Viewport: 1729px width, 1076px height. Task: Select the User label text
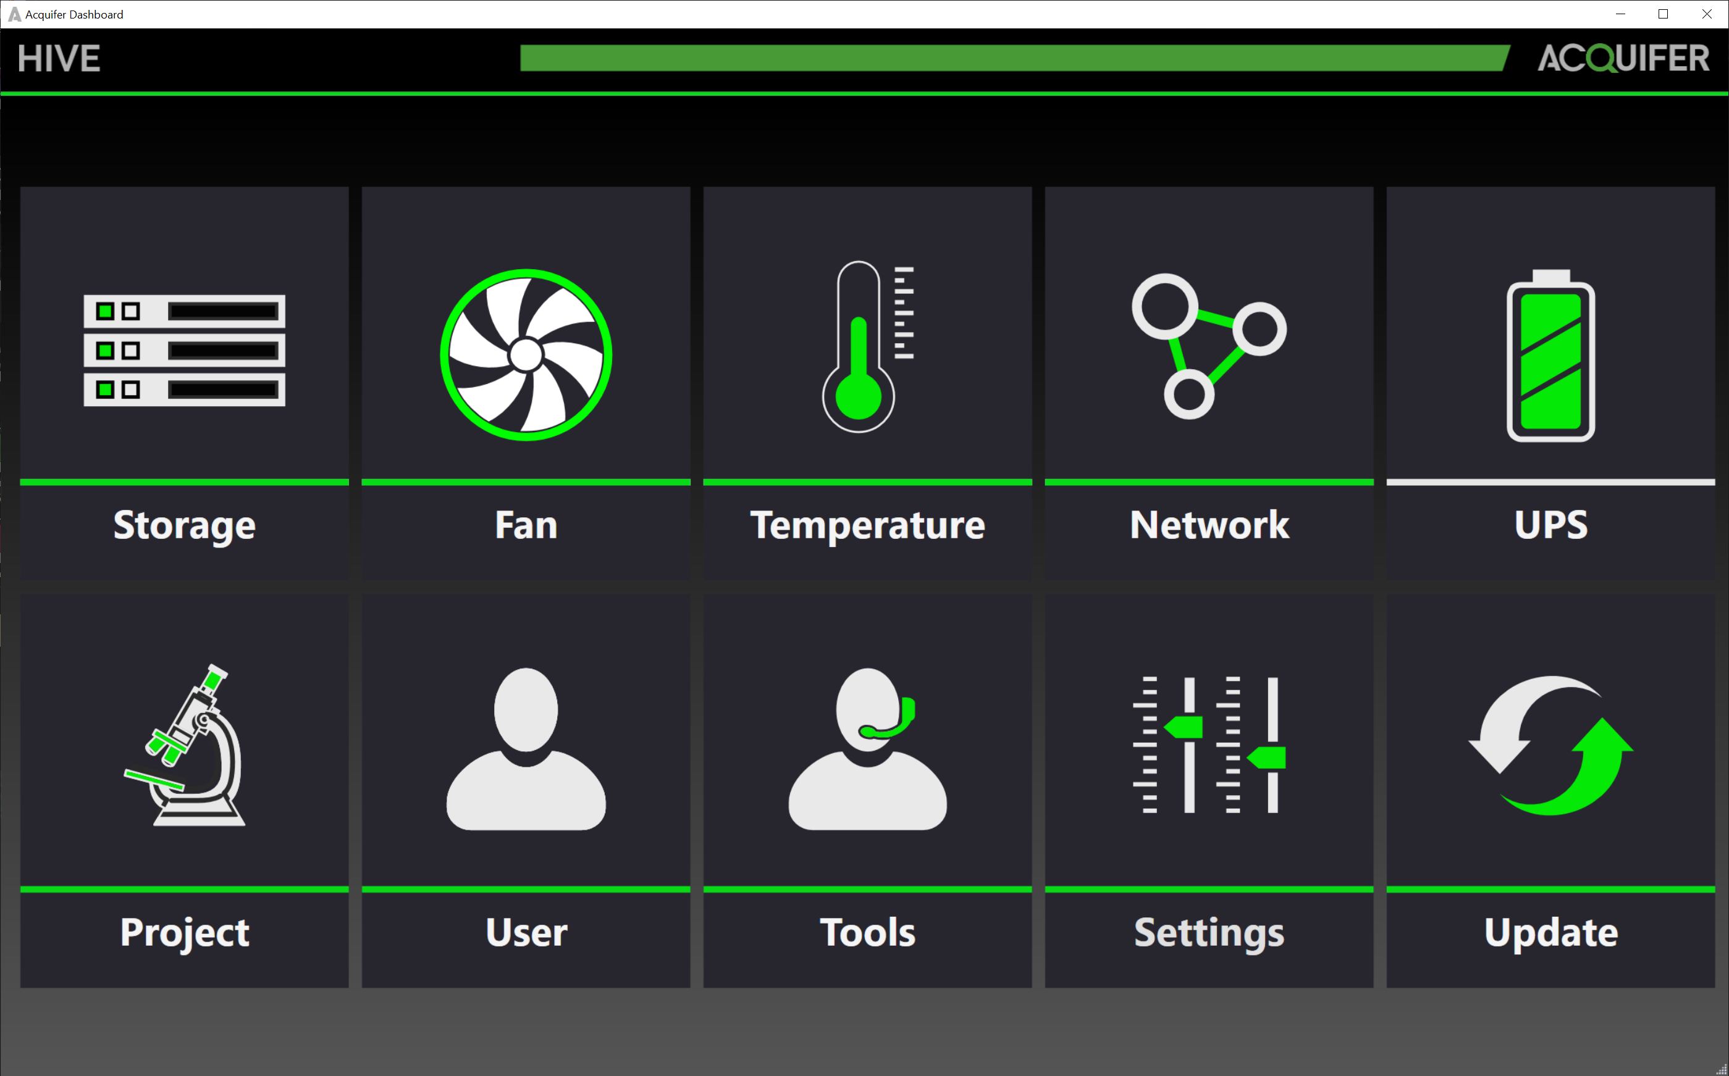[526, 932]
